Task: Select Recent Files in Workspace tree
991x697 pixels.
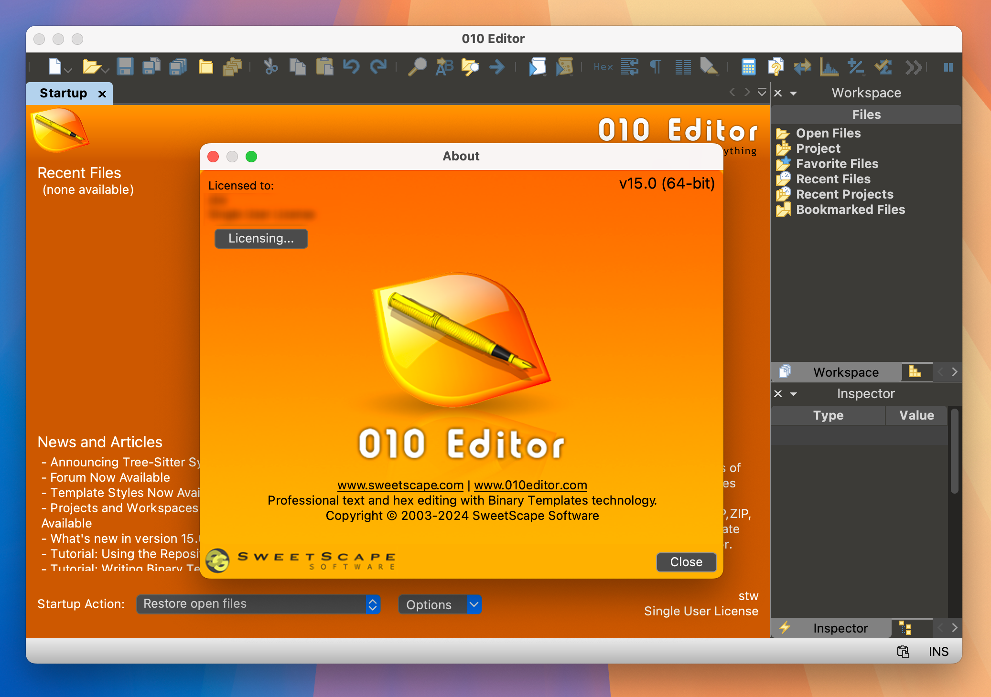Action: pyautogui.click(x=833, y=179)
